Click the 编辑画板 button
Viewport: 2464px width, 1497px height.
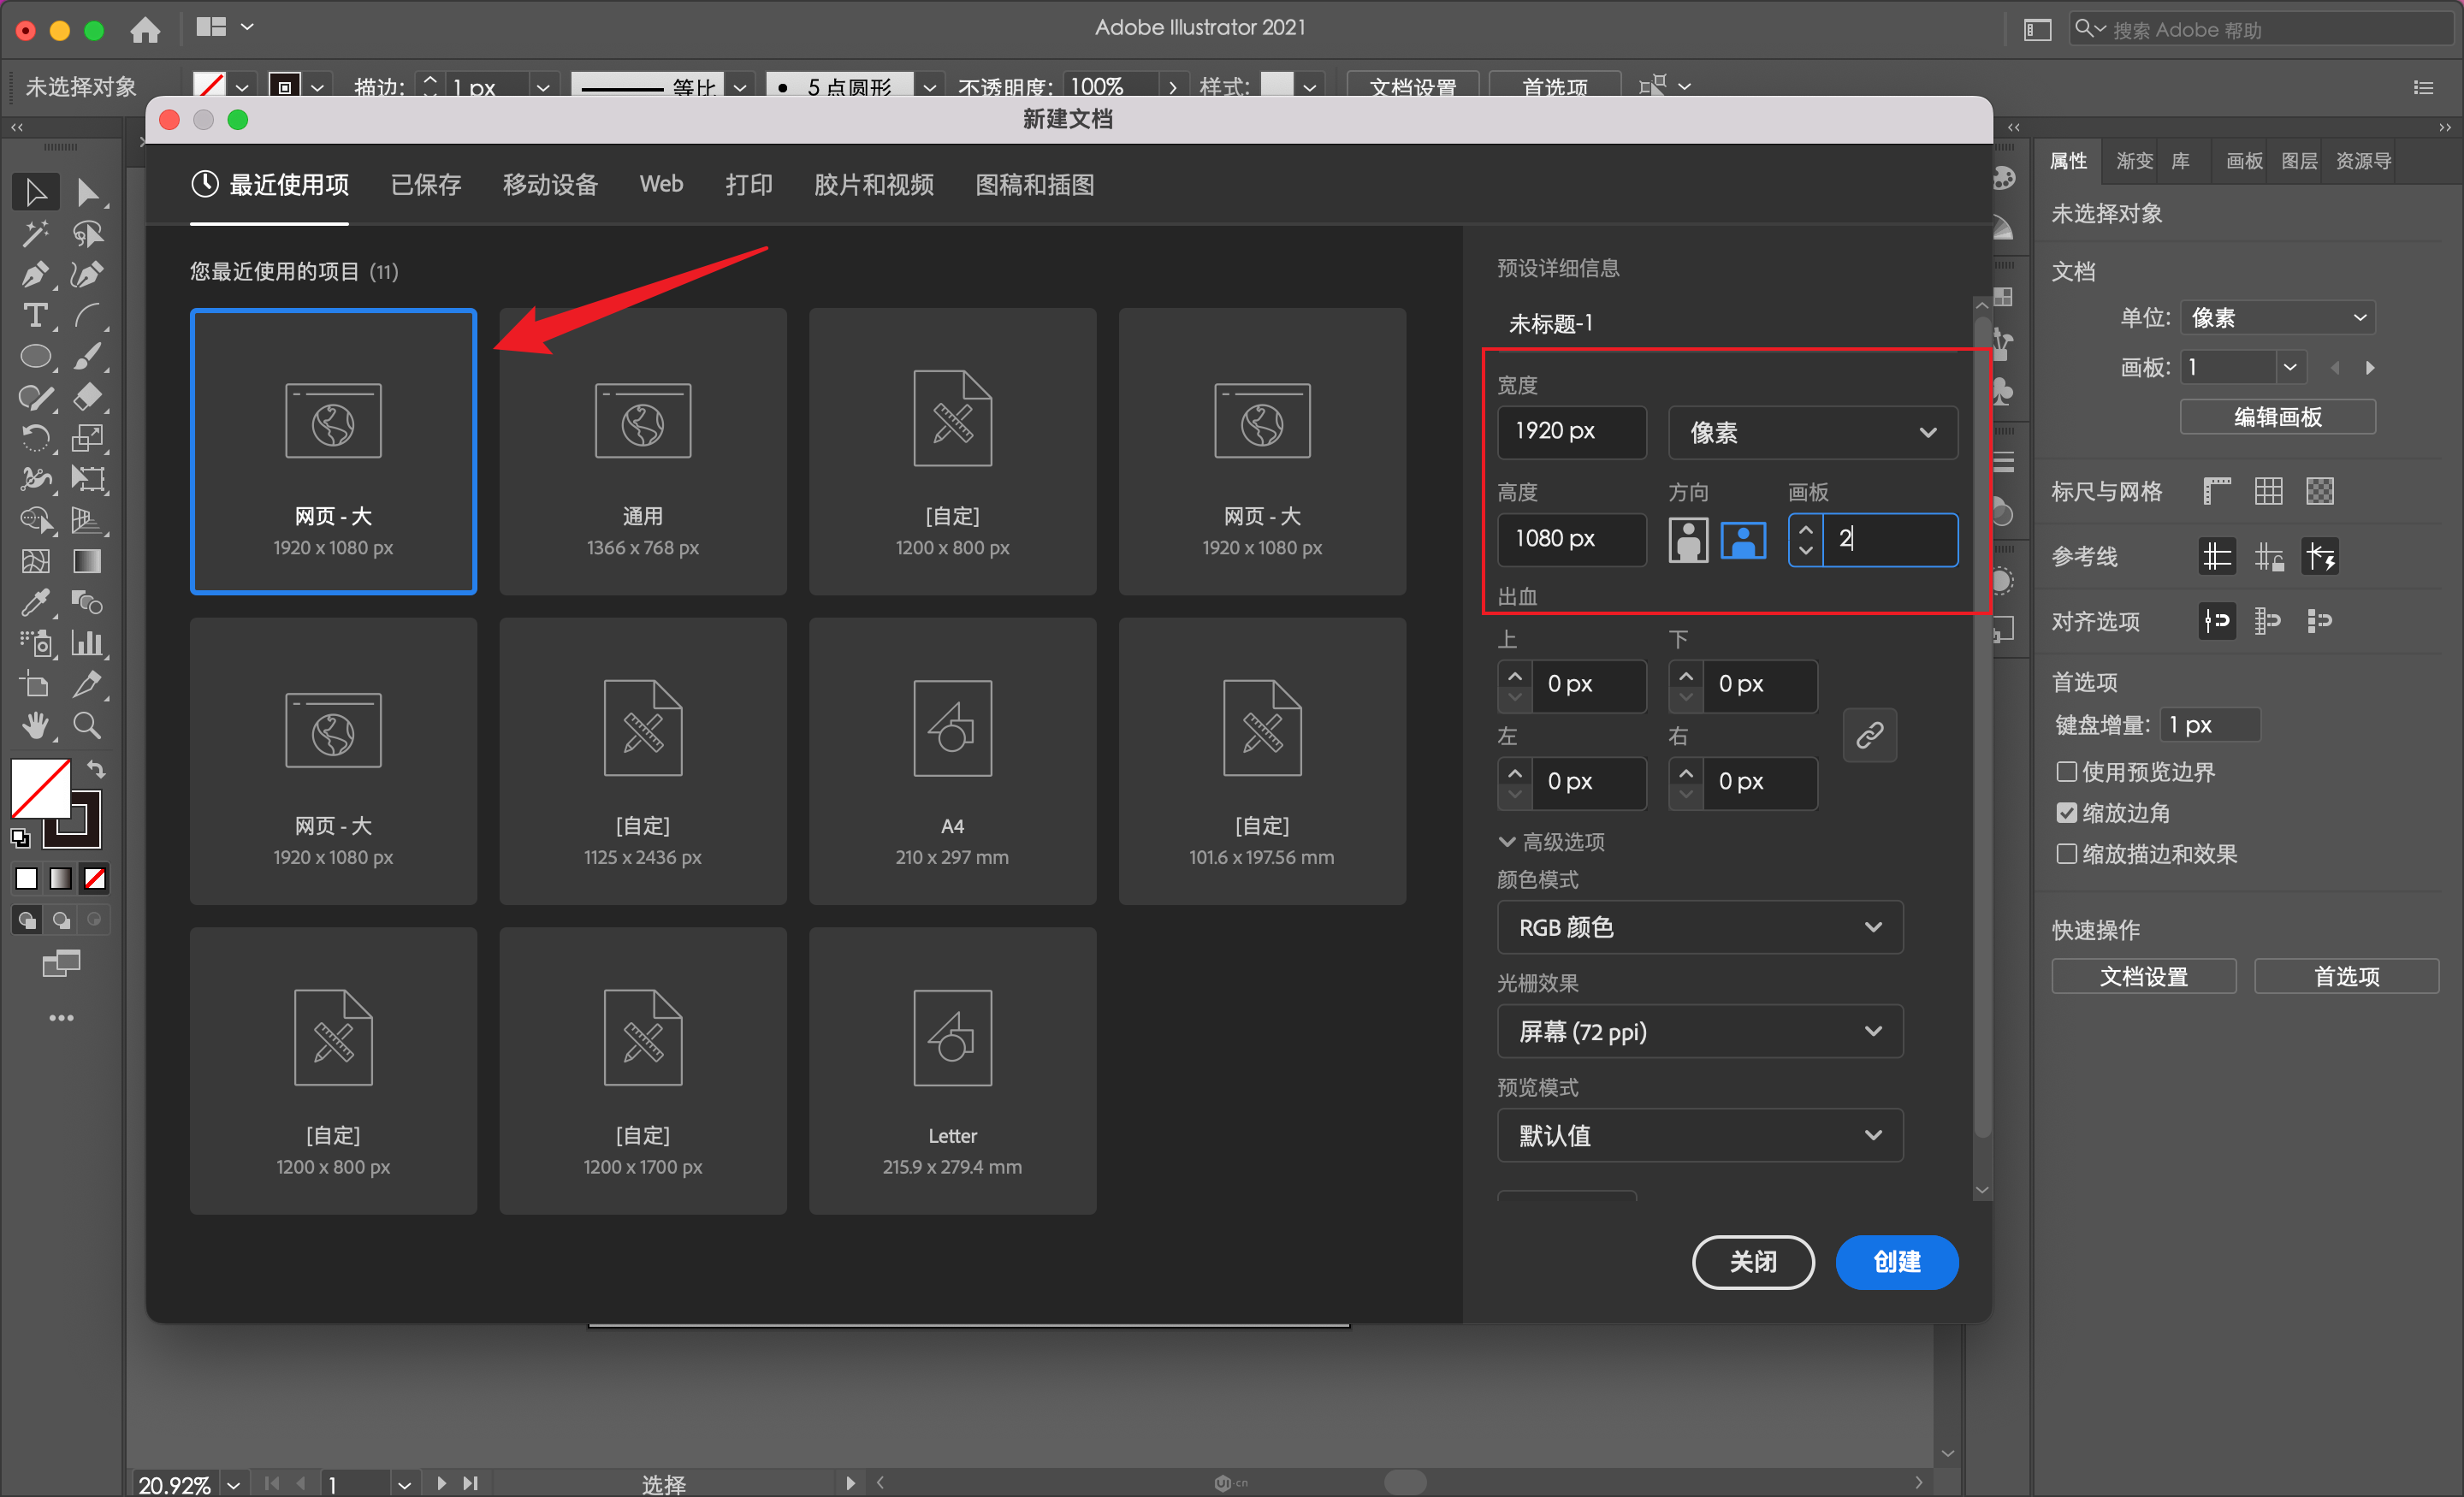[x=2277, y=416]
